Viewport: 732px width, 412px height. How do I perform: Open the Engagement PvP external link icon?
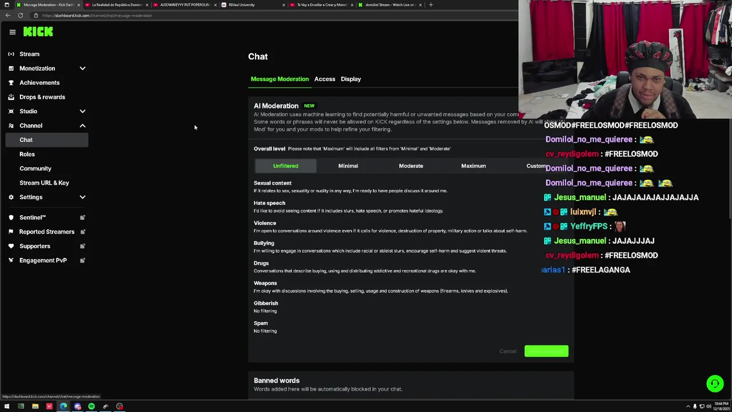(x=82, y=260)
